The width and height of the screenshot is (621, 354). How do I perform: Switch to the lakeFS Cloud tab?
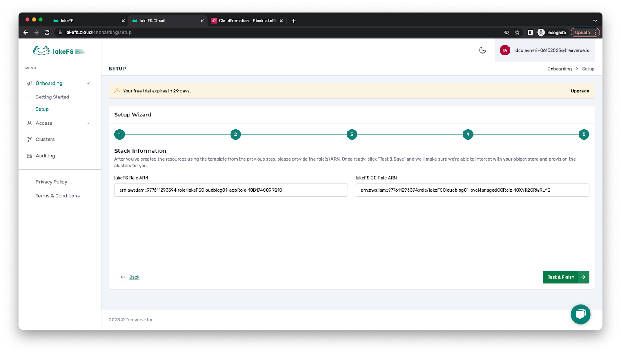click(x=168, y=21)
